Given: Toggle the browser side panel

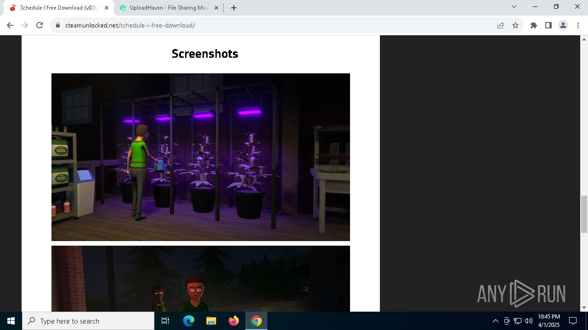Looking at the screenshot, I should (x=548, y=25).
